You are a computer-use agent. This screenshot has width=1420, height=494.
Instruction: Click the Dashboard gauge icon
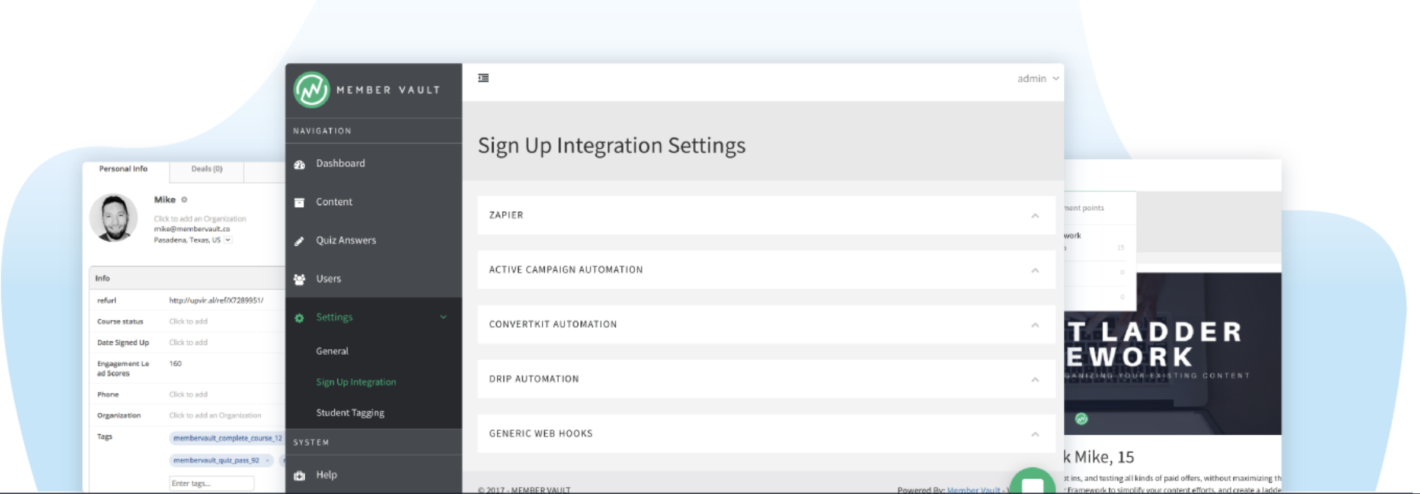coord(300,164)
